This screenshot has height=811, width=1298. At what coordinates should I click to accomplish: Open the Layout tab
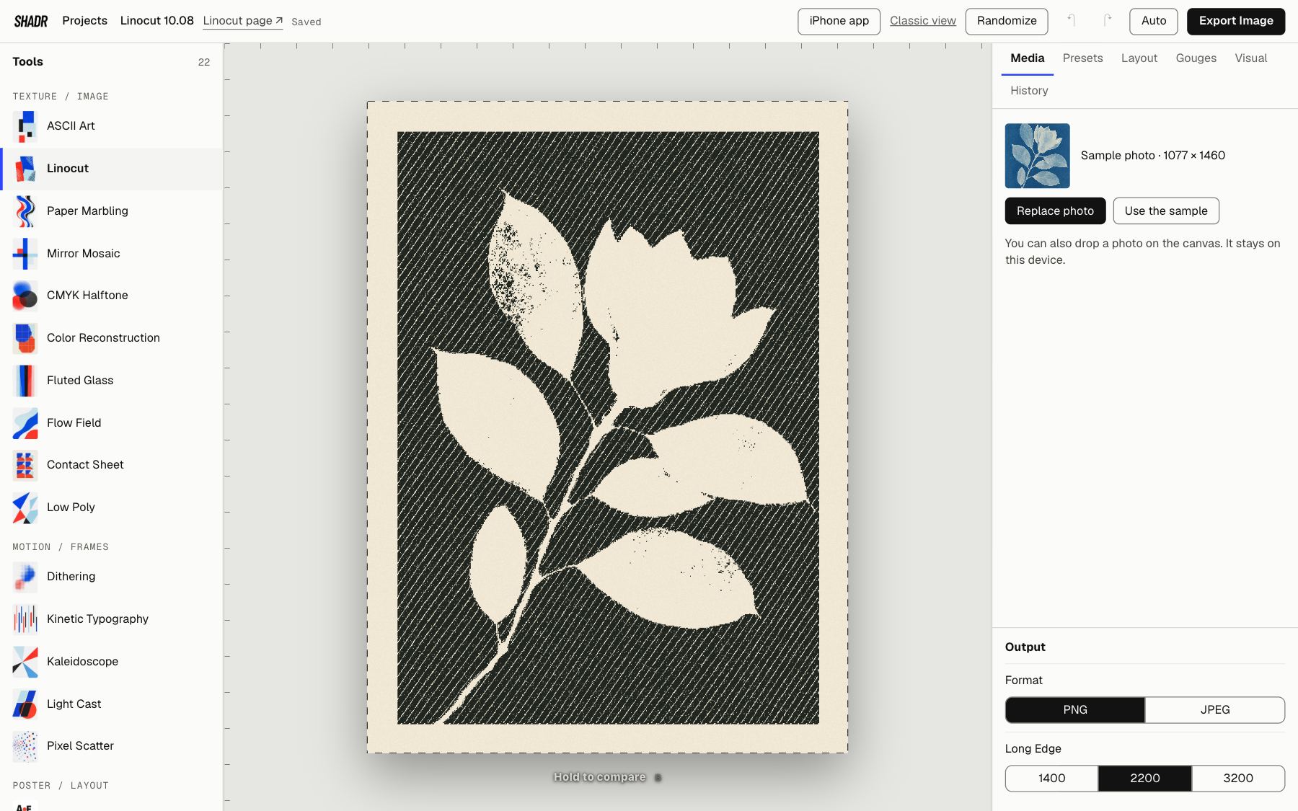(x=1139, y=58)
